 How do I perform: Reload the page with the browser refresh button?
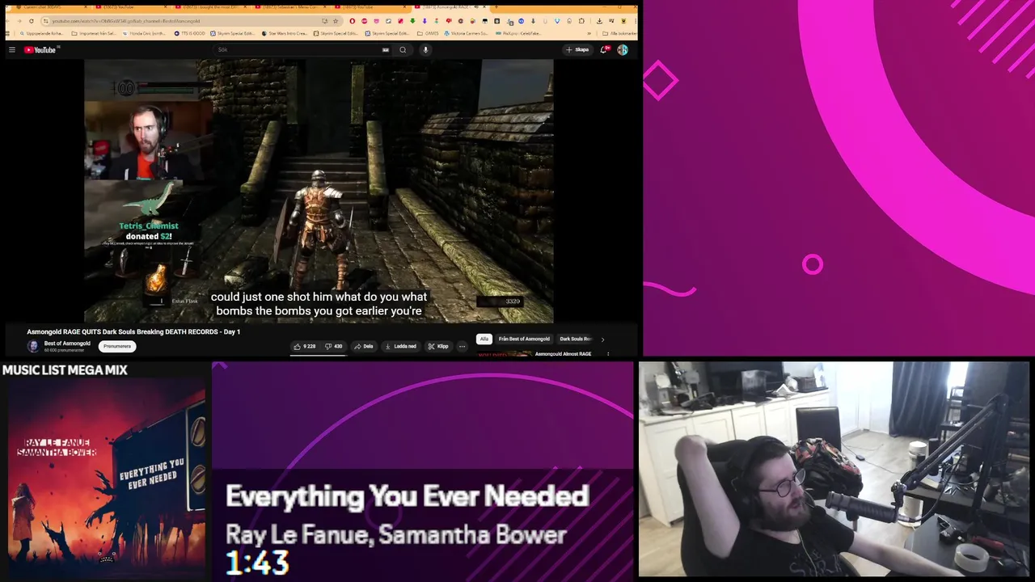(31, 21)
